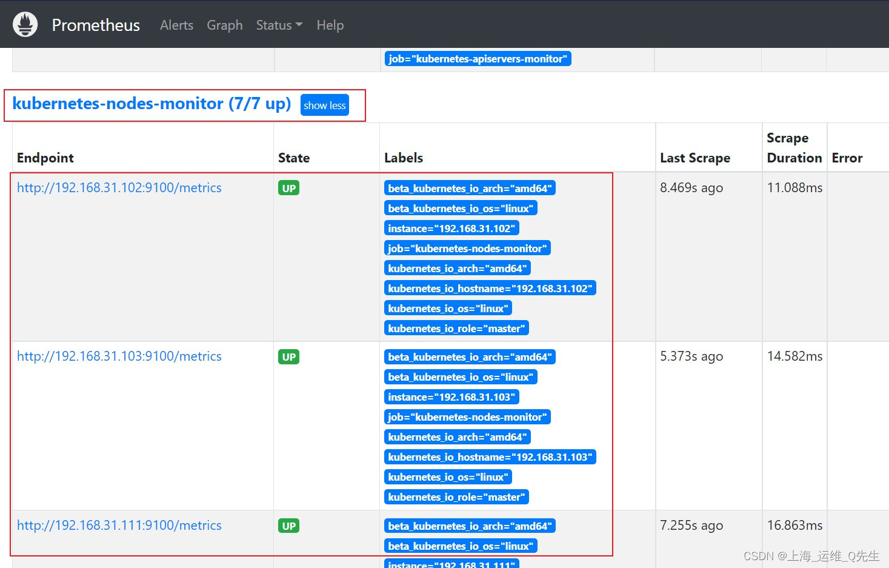The image size is (889, 568).
Task: Click the Prometheus flame logo icon
Action: (x=25, y=24)
